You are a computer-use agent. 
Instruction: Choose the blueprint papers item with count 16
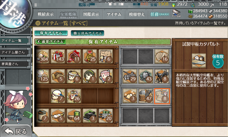(x=162, y=56)
